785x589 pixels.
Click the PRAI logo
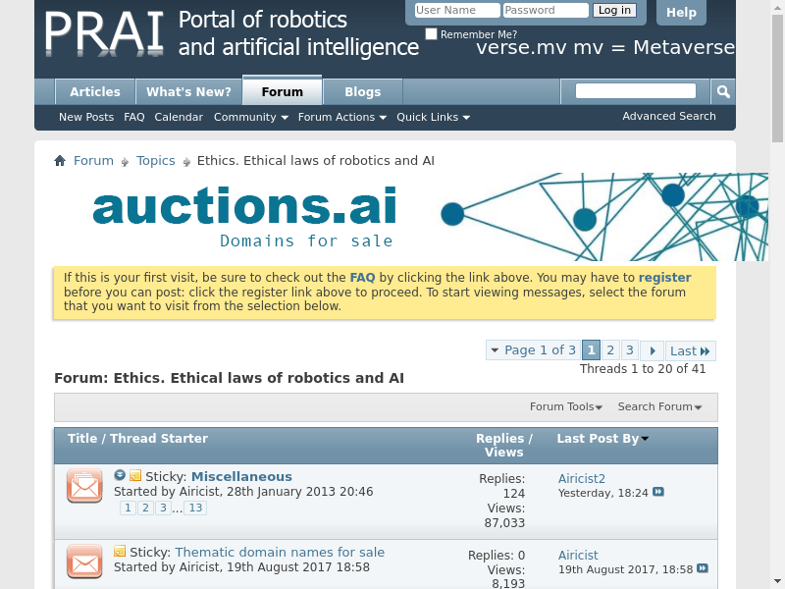pyautogui.click(x=104, y=33)
